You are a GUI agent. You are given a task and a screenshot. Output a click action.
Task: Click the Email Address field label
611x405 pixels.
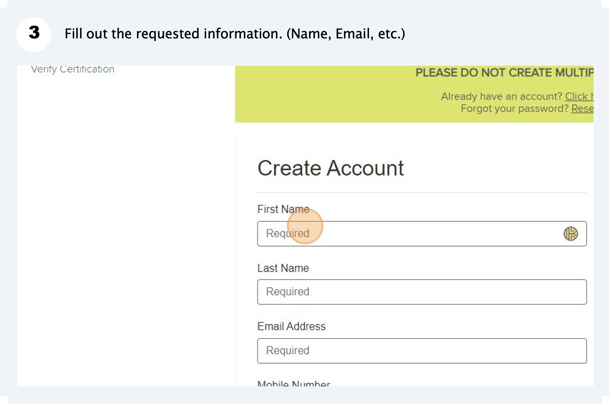291,326
